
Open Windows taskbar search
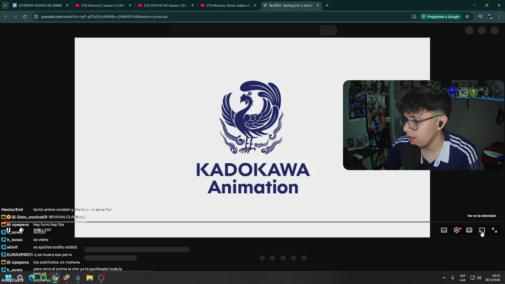coord(20,278)
